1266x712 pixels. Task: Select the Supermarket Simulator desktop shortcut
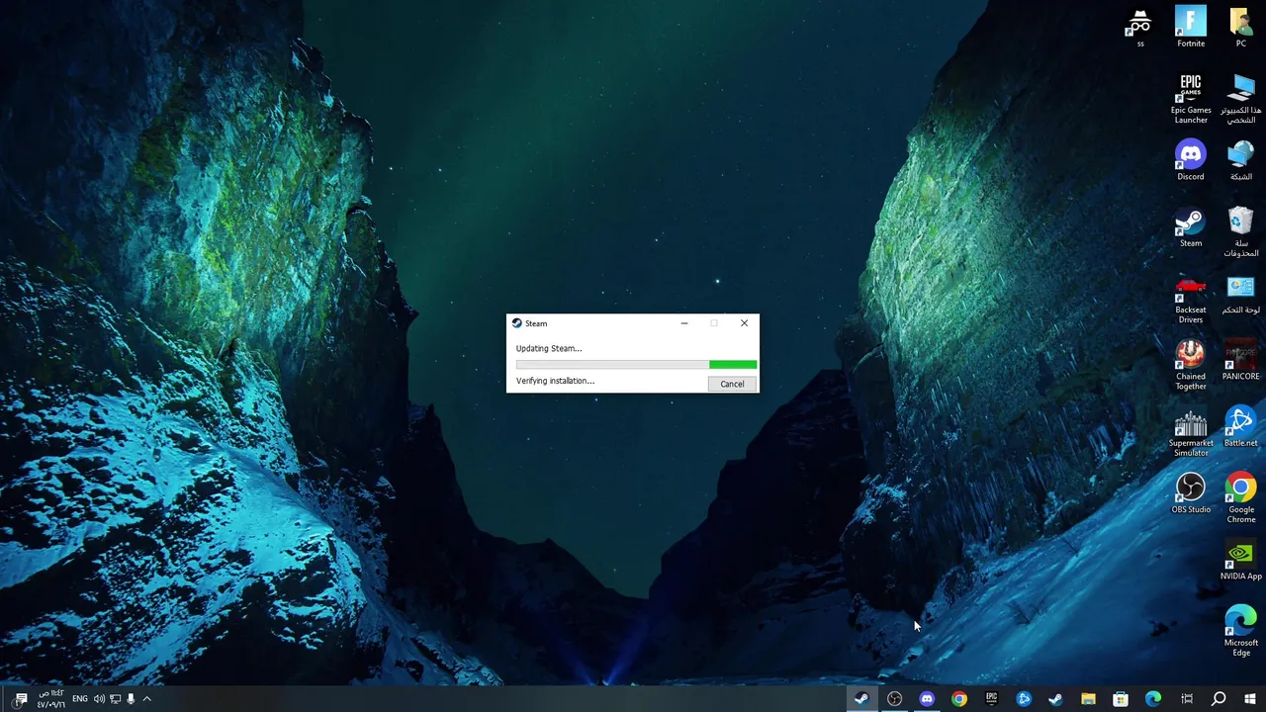pyautogui.click(x=1191, y=433)
